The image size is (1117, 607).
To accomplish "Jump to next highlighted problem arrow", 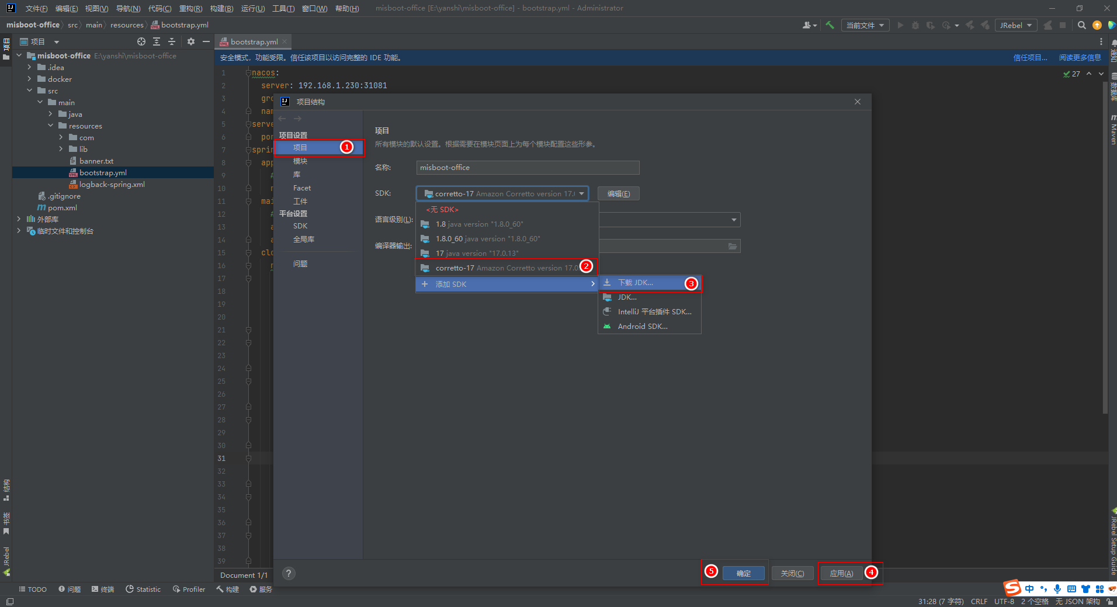I will (x=1101, y=74).
